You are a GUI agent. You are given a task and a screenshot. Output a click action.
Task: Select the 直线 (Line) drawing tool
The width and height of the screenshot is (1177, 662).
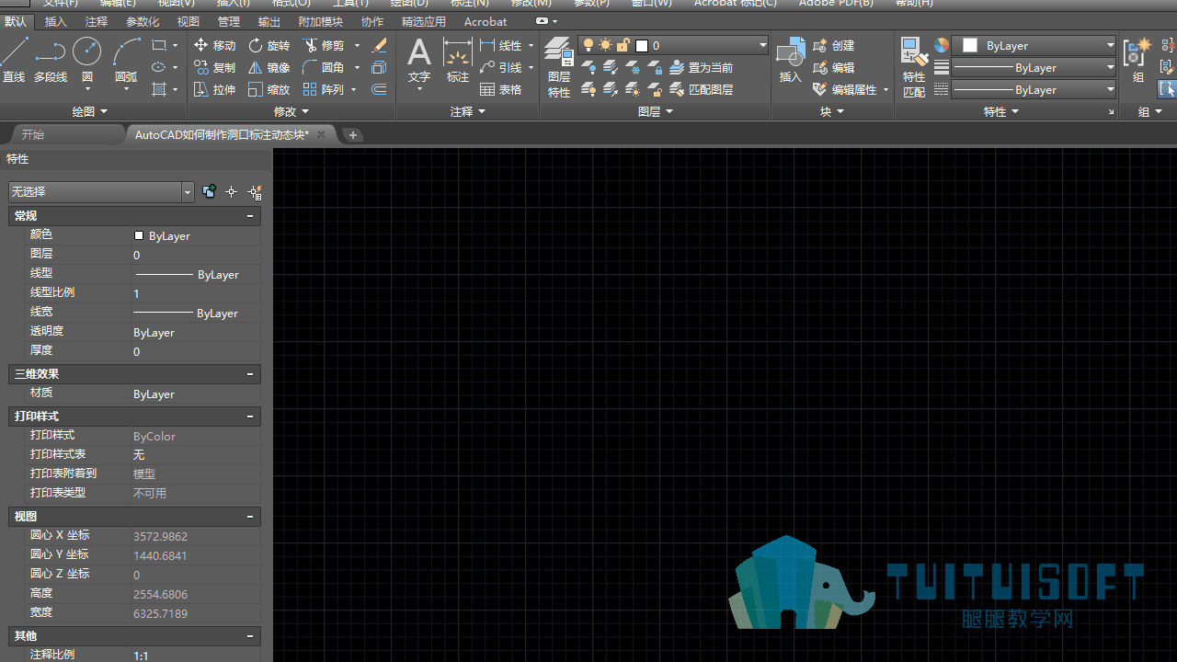click(14, 61)
